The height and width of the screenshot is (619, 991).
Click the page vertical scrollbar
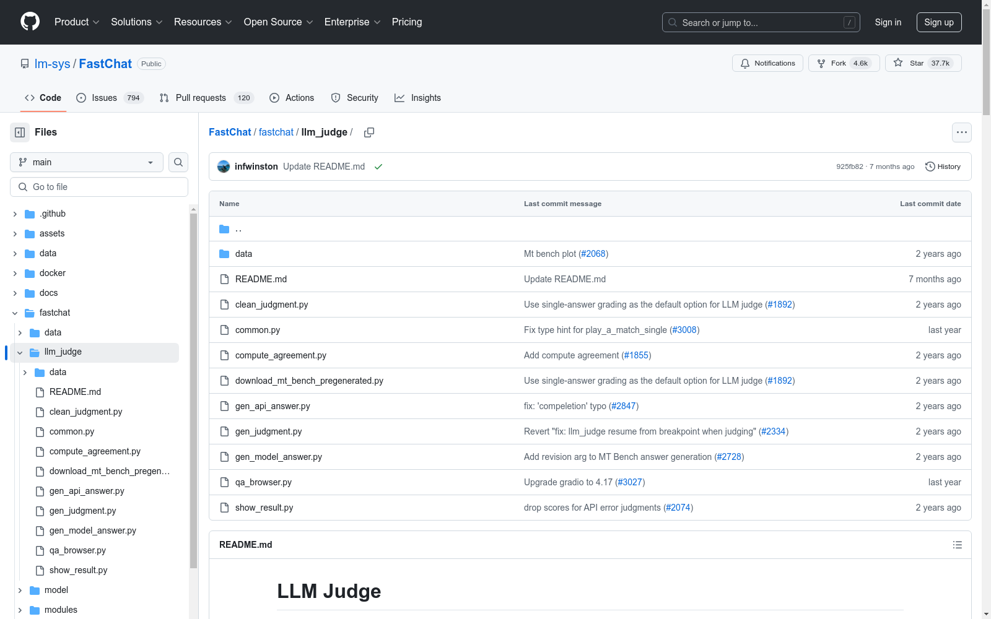pyautogui.click(x=986, y=62)
